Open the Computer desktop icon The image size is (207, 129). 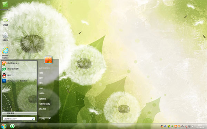point(5,22)
